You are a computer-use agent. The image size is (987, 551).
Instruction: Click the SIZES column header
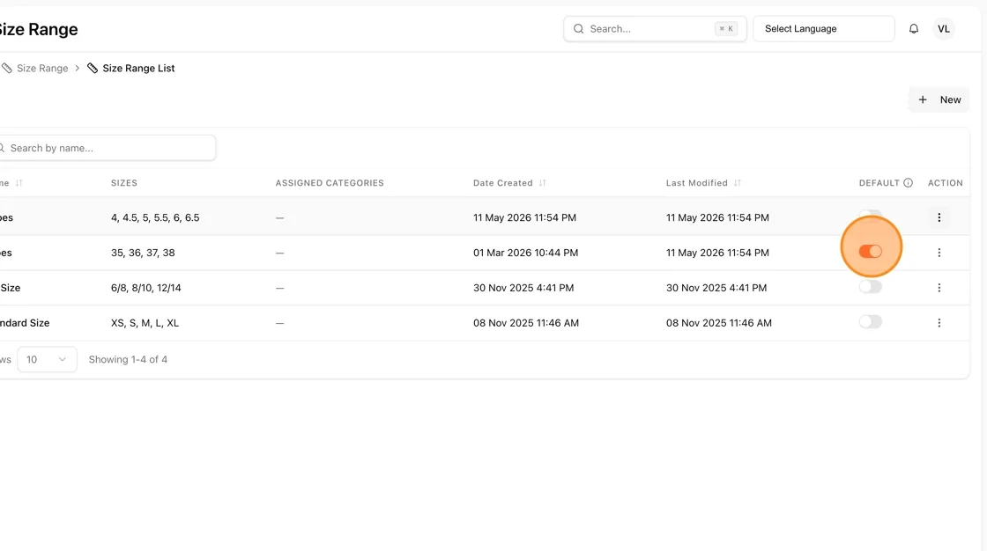124,183
